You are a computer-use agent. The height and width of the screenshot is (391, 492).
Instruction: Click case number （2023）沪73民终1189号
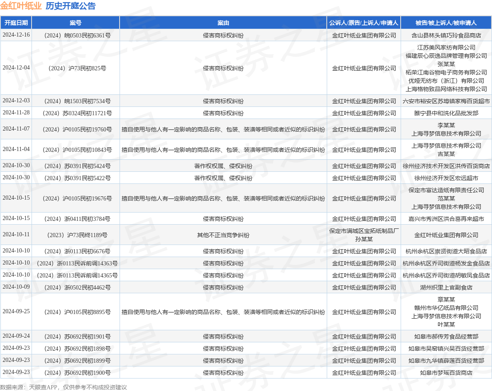[76, 235]
